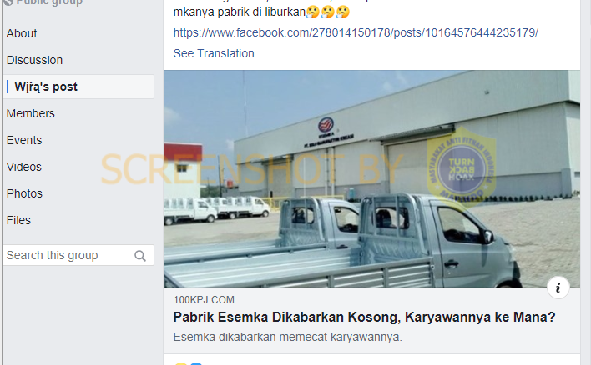Click the first thinking emoji in the post
591x365 pixels.
[313, 12]
